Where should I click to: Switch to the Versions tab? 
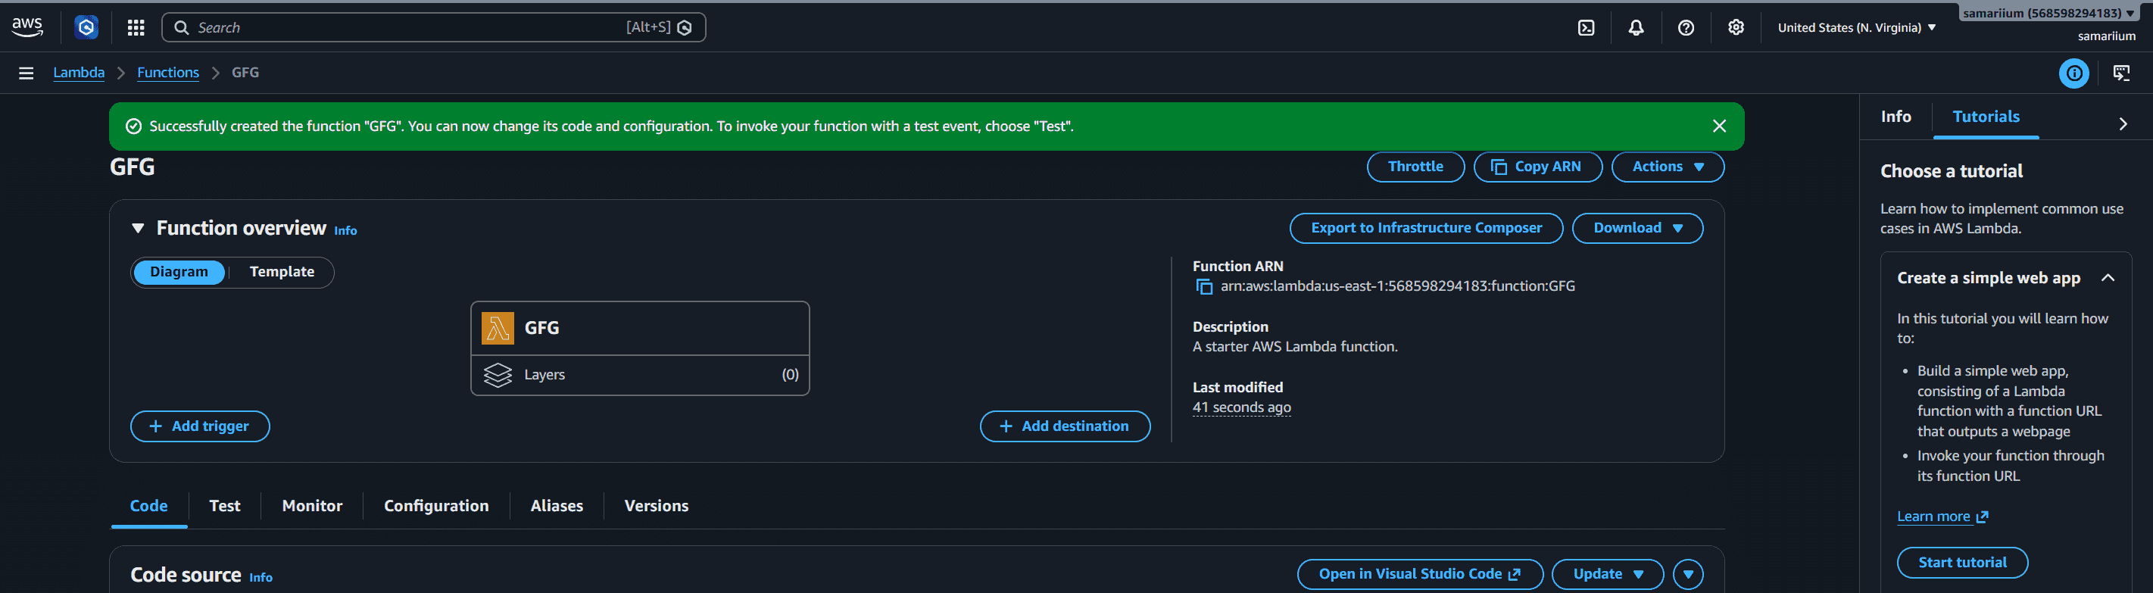(x=656, y=506)
